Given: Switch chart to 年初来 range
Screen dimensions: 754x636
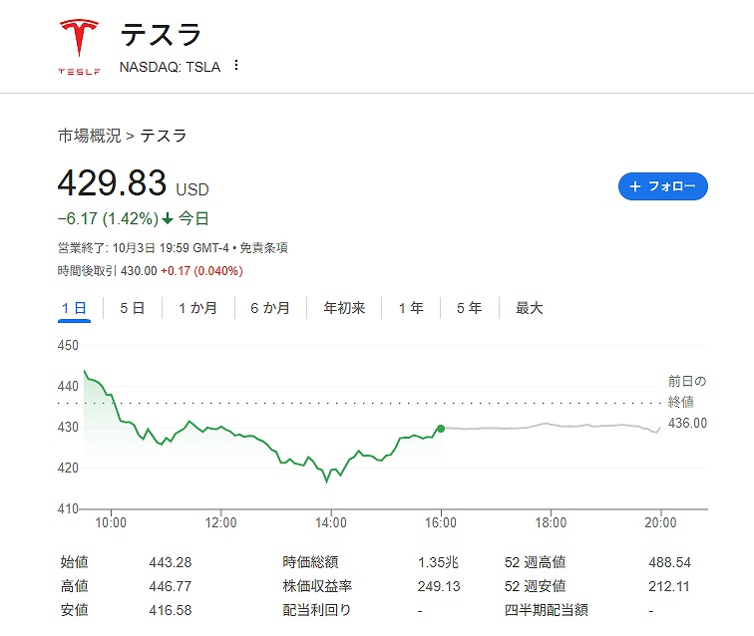Looking at the screenshot, I should (x=344, y=308).
